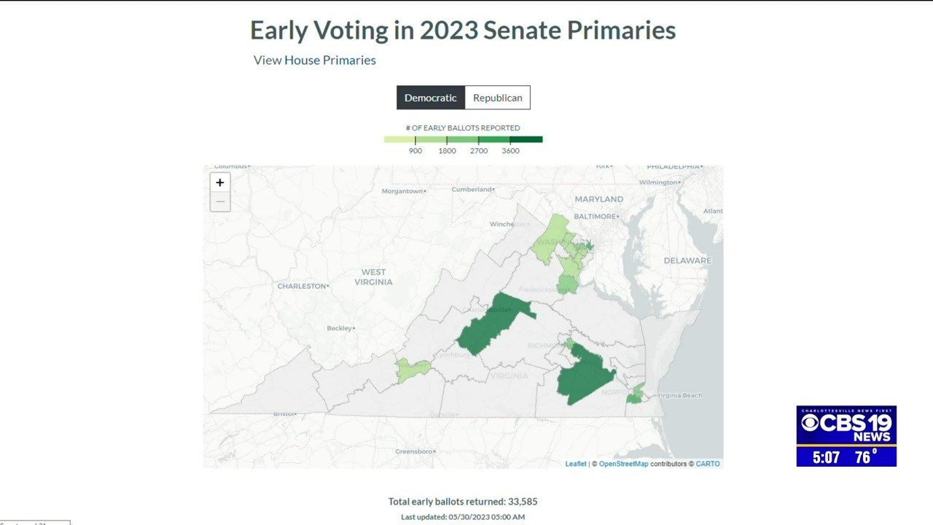Enable the Republican ballot map toggle
The width and height of the screenshot is (933, 525).
pos(498,97)
